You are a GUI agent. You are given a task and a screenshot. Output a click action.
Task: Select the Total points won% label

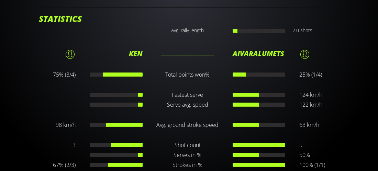point(187,75)
